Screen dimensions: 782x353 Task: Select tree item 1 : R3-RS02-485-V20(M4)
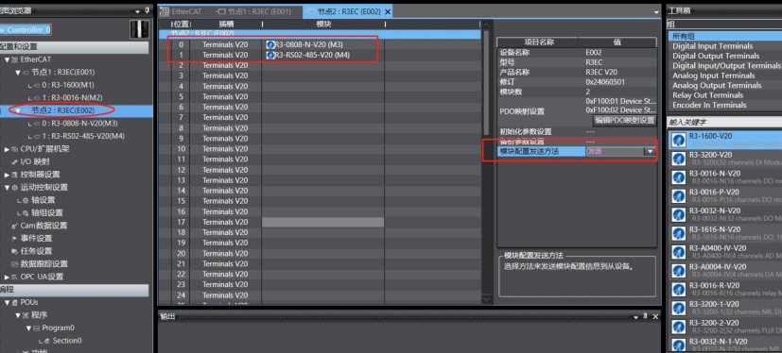point(83,136)
